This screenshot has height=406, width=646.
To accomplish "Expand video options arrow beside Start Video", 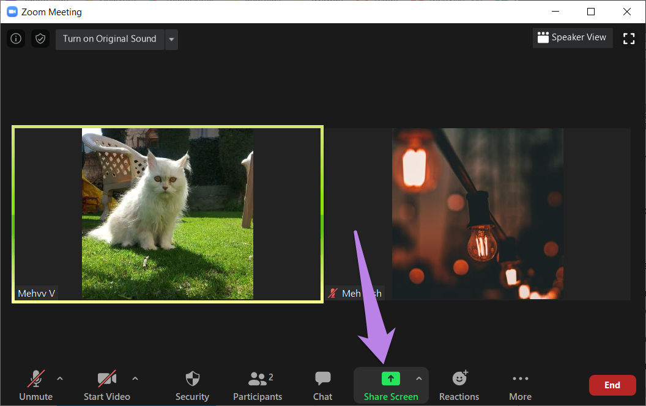I will (x=135, y=378).
